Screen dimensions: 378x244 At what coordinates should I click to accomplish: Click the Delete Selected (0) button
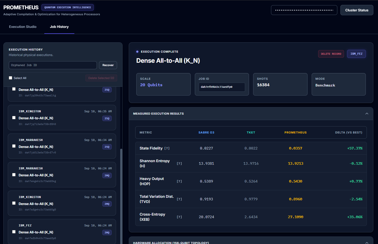101,78
